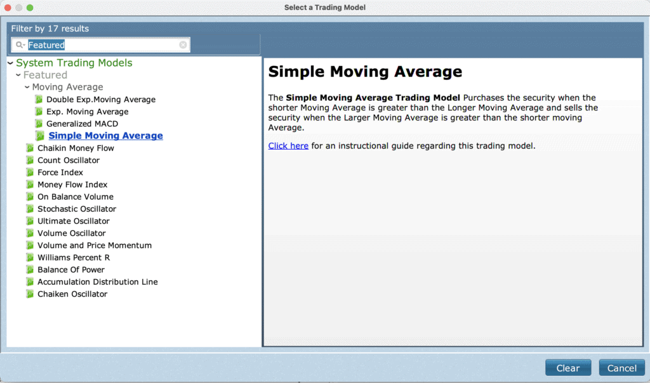The width and height of the screenshot is (650, 383).
Task: Collapse the Moving Average group
Action: [x=27, y=87]
